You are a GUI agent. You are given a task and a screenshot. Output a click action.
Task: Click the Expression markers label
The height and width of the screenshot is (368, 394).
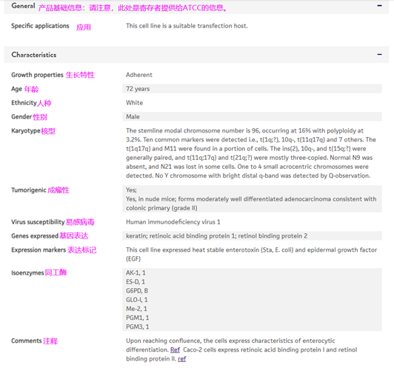39,250
